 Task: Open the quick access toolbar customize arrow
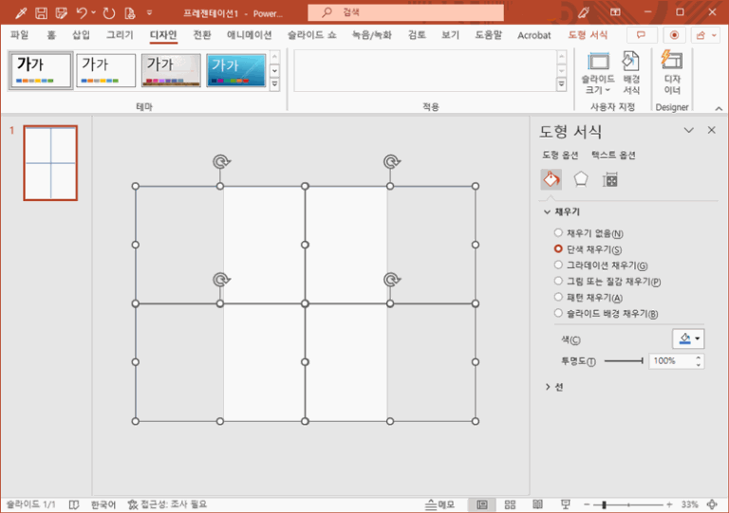point(149,13)
